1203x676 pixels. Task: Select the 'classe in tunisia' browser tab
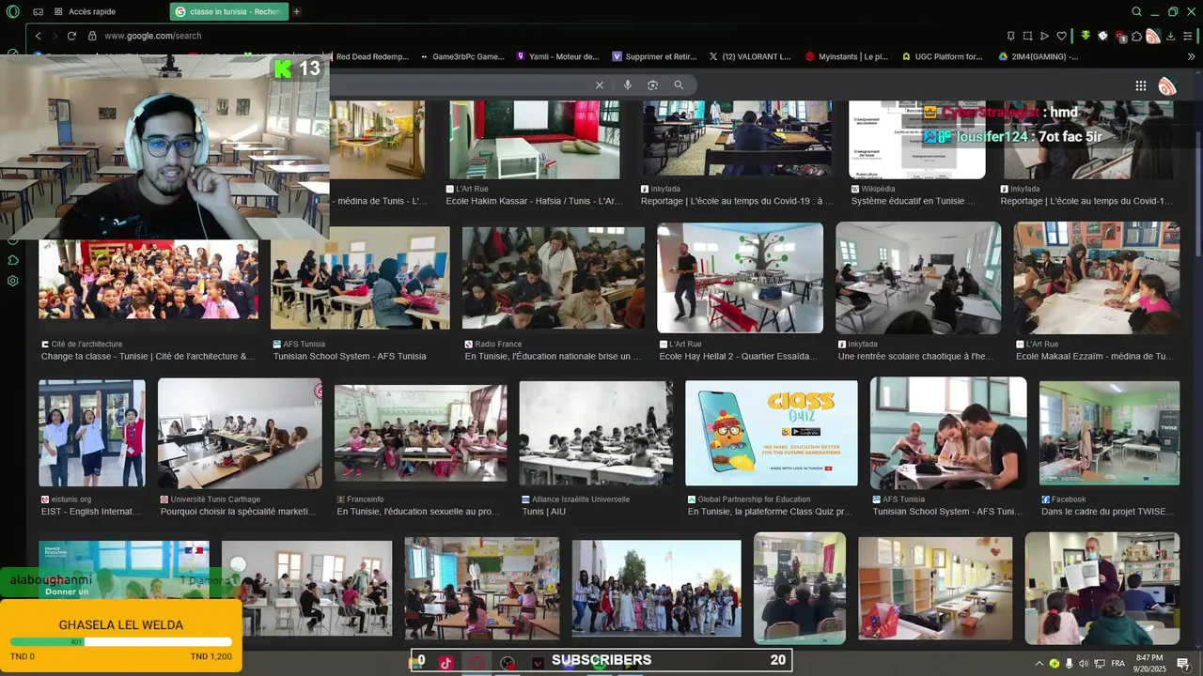[230, 11]
